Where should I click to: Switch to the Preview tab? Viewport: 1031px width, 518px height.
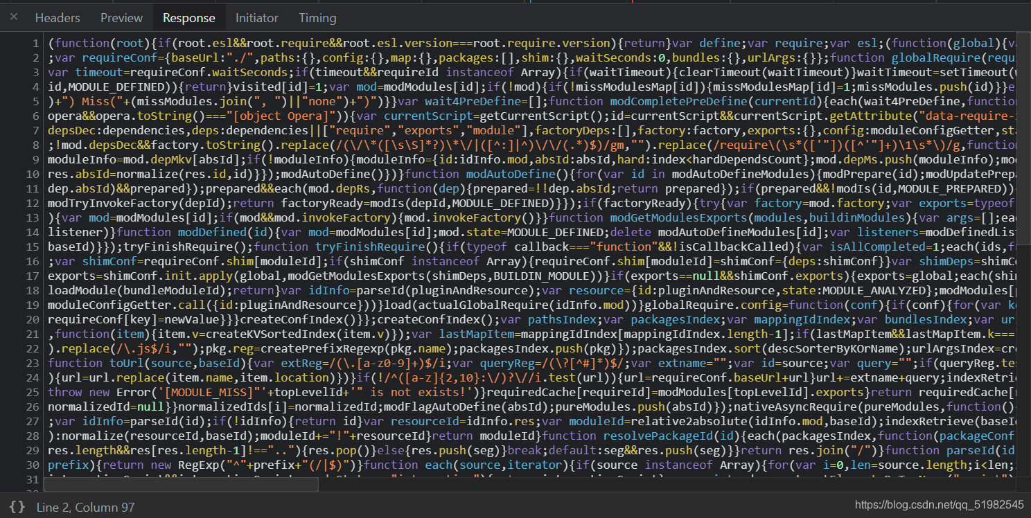[121, 18]
